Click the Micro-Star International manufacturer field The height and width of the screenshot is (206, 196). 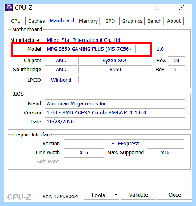[x=115, y=39]
